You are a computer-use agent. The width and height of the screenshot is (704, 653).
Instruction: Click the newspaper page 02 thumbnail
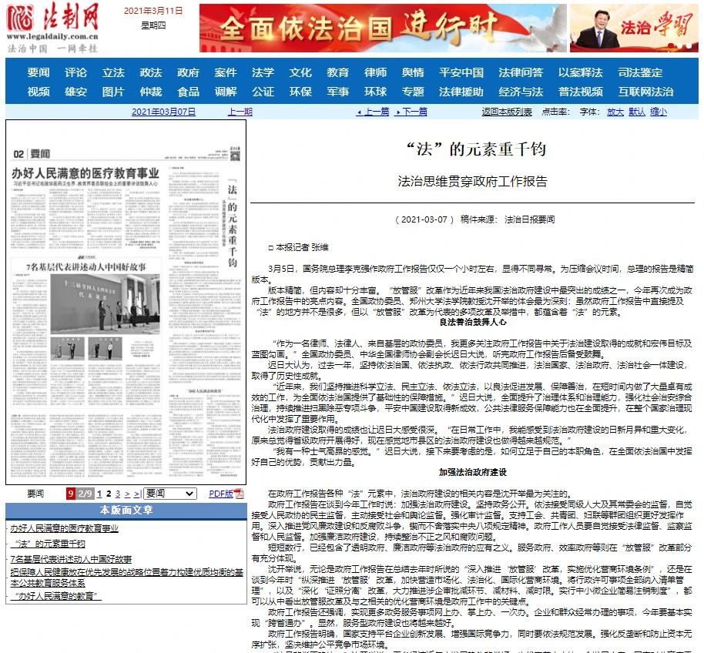[x=126, y=302]
